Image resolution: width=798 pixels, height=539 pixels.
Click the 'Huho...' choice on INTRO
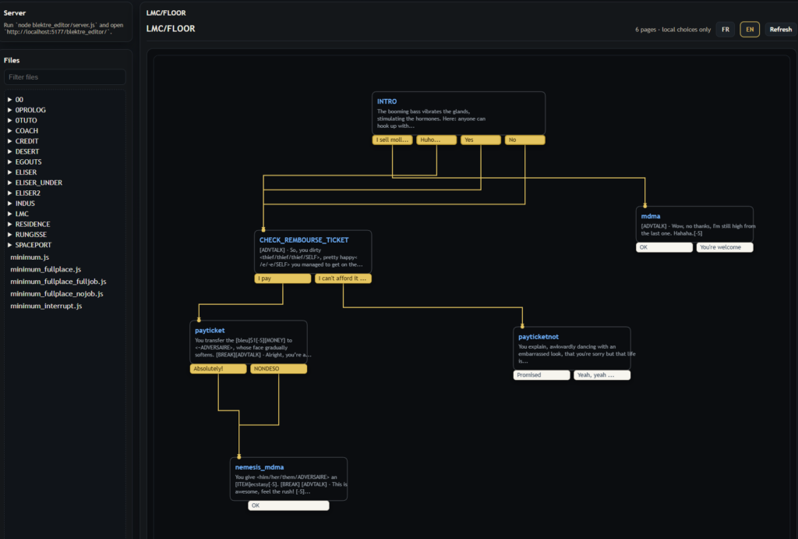tap(436, 140)
